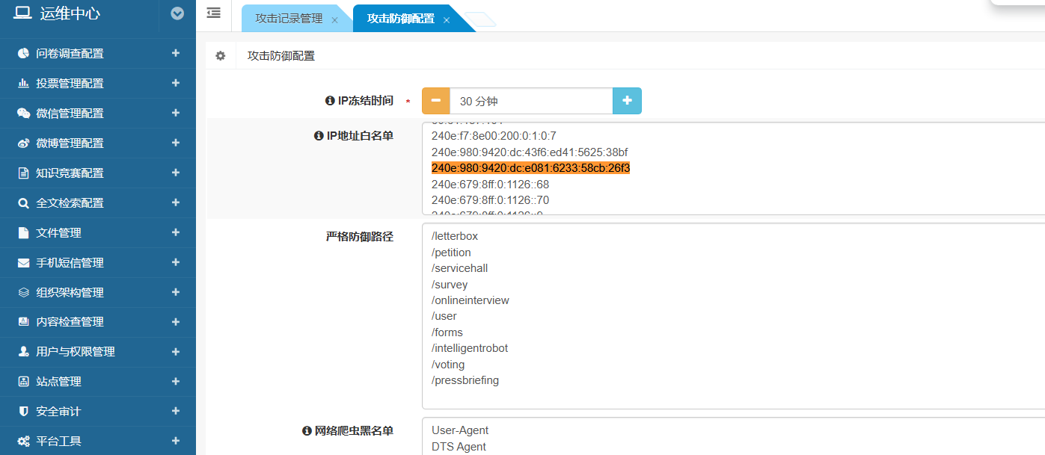Expand the 站点管理 menu plus sign

coord(176,381)
